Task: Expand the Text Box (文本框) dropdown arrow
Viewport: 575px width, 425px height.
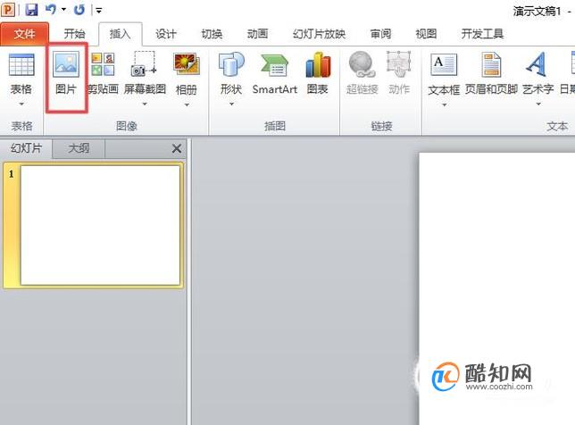Action: click(x=444, y=104)
